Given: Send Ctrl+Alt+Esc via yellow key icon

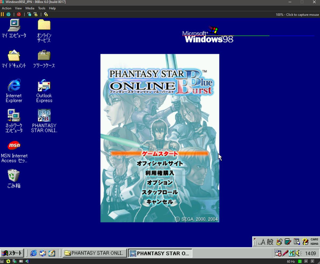Looking at the screenshot, I should [x=36, y=15].
